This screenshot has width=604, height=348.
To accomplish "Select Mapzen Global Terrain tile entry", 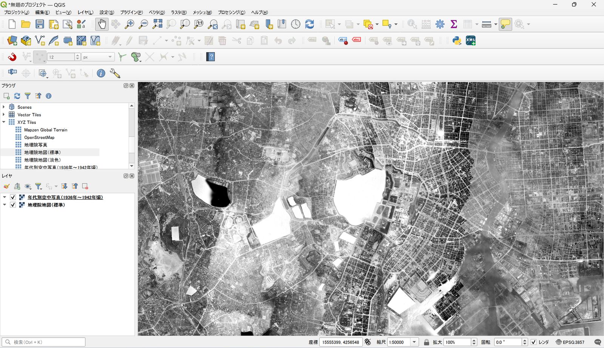I will (46, 130).
